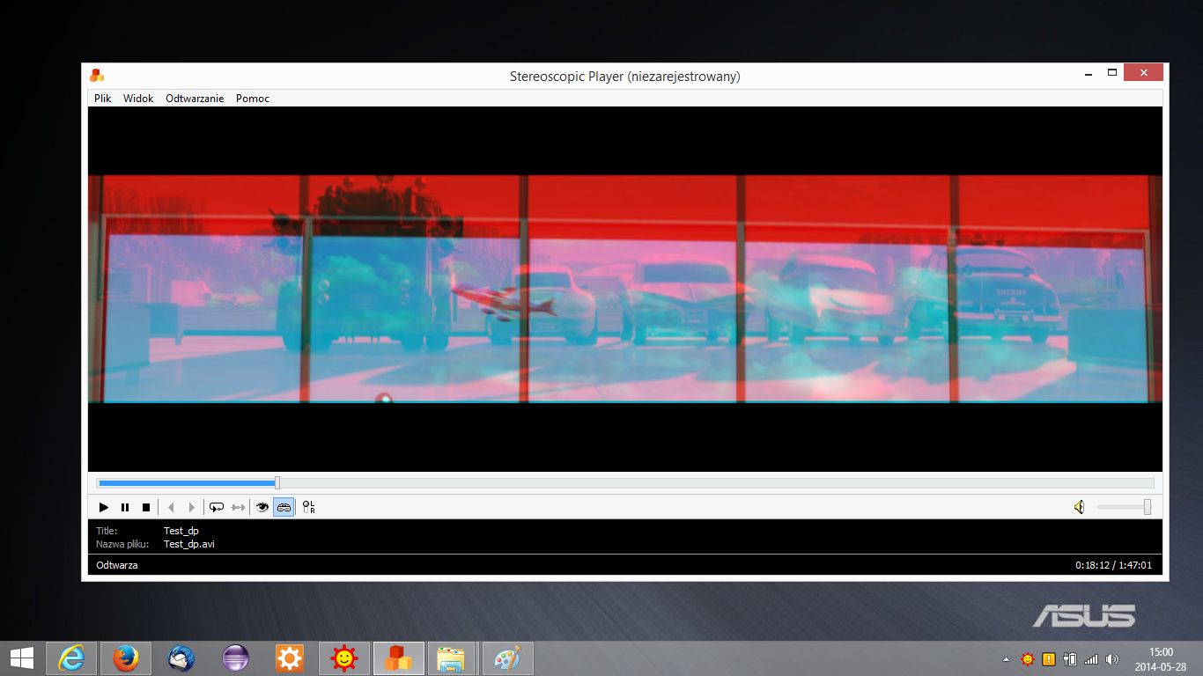
Task: Click the A-B repeat markers icon
Action: (238, 507)
